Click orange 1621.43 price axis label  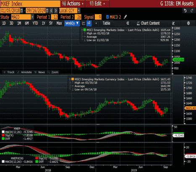point(191,108)
